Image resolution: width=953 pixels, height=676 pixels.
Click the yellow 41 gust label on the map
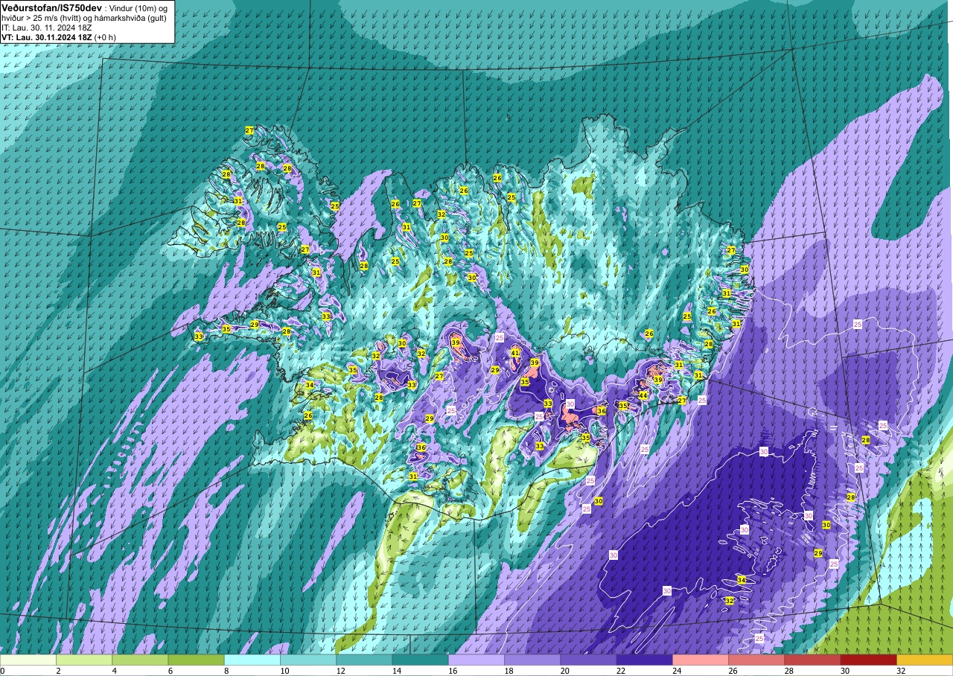[515, 353]
